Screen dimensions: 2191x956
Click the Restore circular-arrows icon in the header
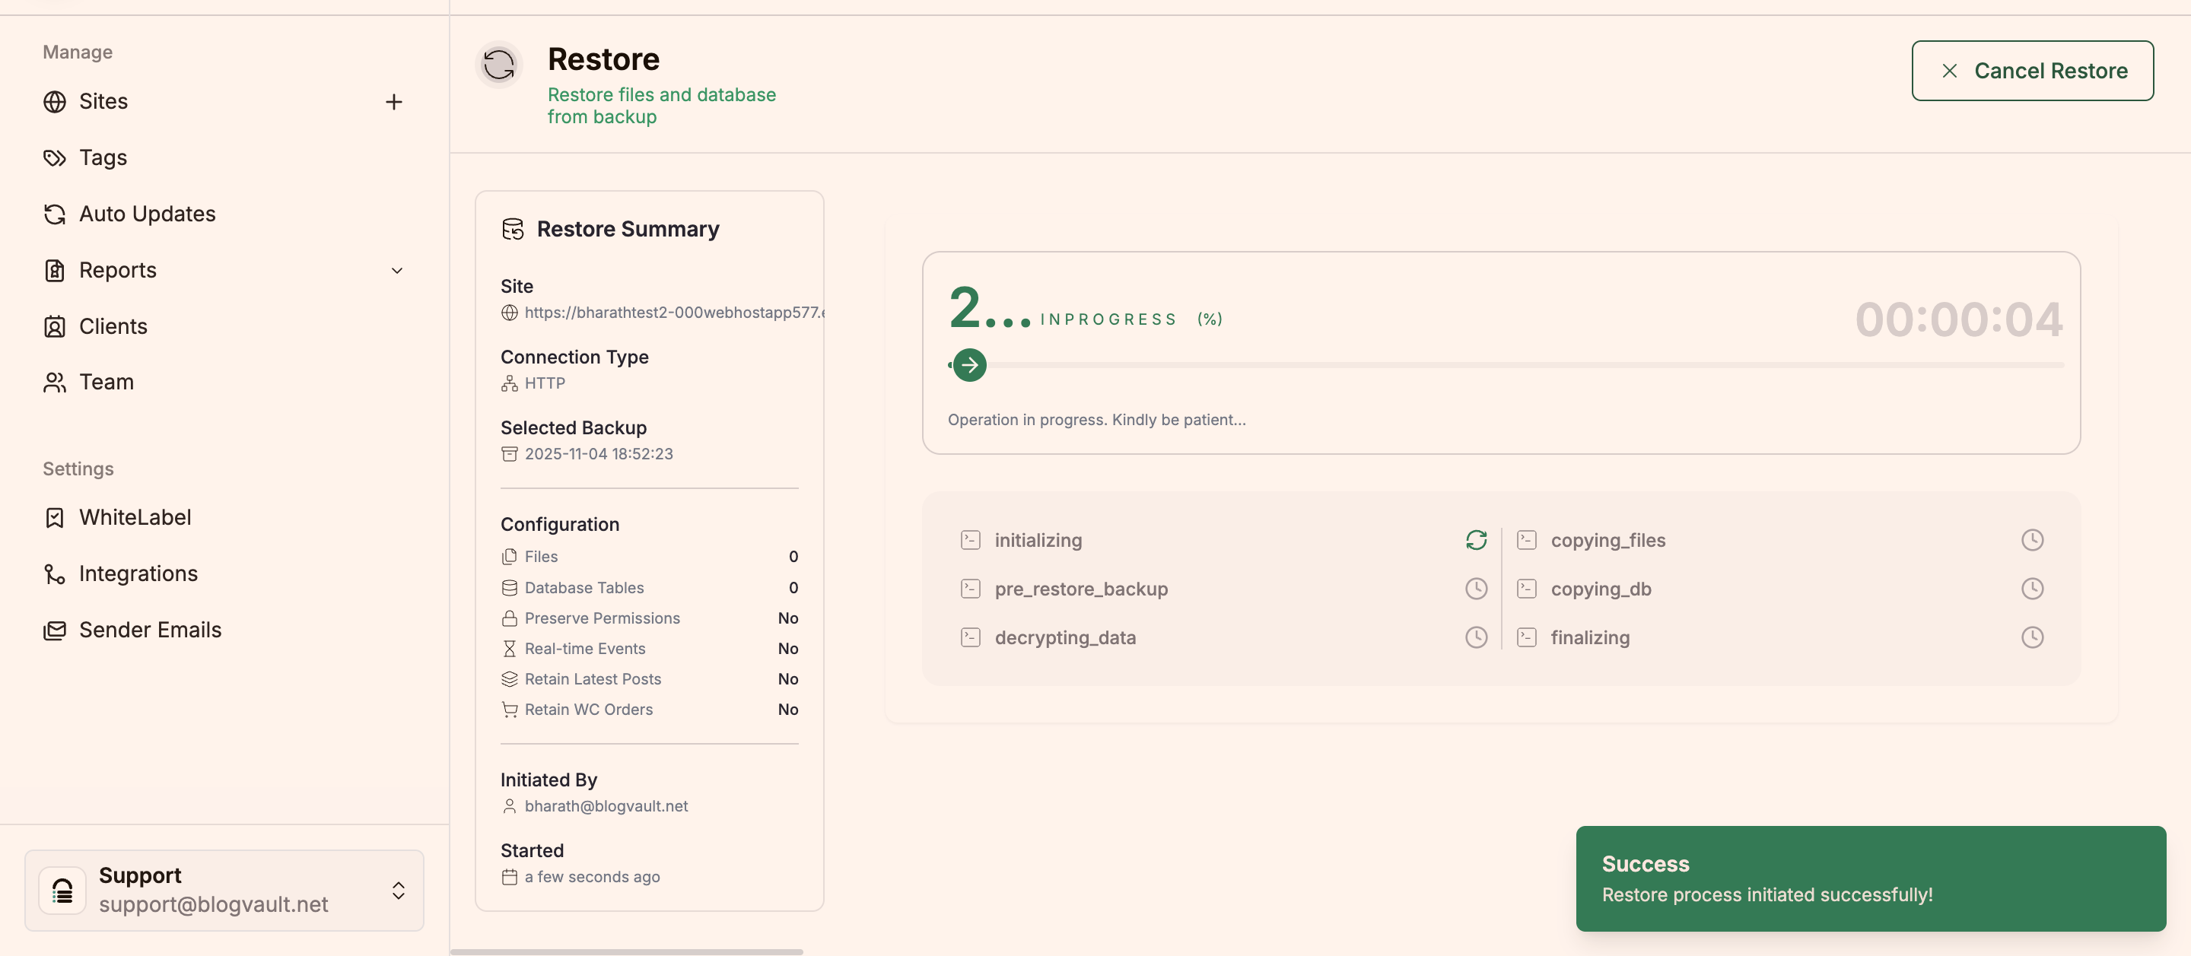[x=498, y=65]
